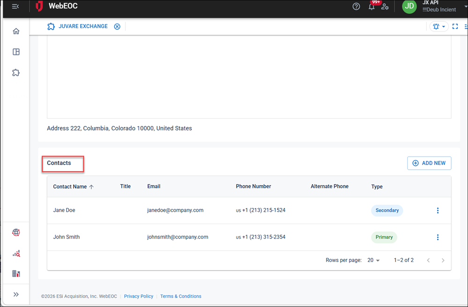This screenshot has width=468, height=307.
Task: Go to Home in the sidebar
Action: pyautogui.click(x=16, y=31)
